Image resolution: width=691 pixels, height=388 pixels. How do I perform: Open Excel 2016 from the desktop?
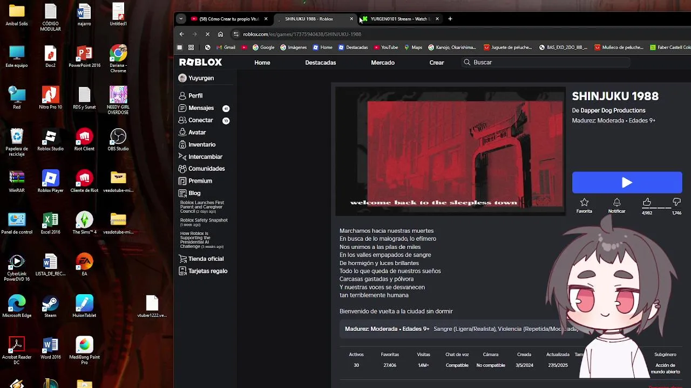pyautogui.click(x=50, y=223)
